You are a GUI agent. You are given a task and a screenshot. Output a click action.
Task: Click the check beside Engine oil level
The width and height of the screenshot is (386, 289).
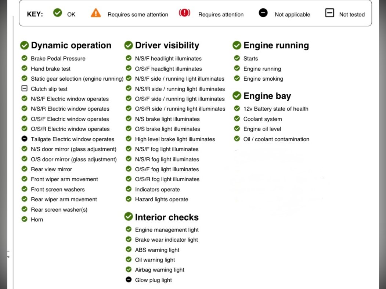(x=237, y=129)
